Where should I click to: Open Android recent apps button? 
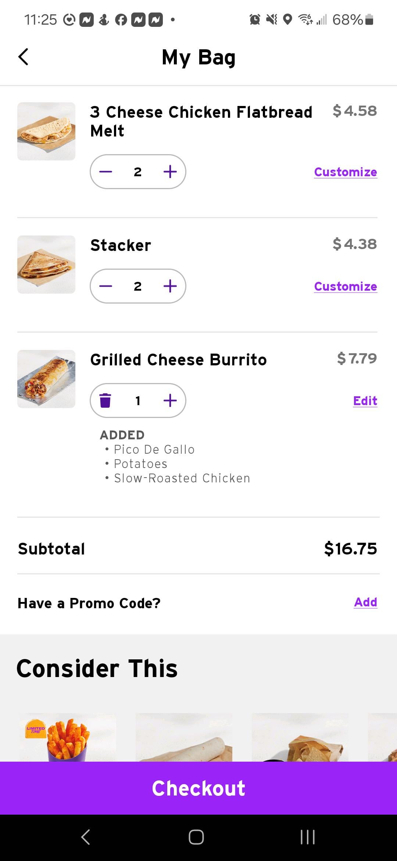307,837
